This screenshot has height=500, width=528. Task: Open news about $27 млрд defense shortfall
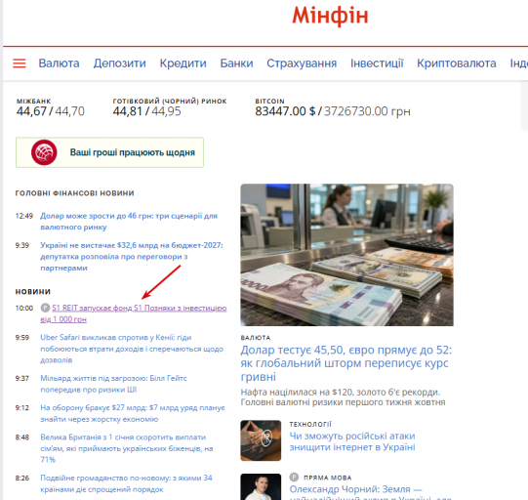133,413
